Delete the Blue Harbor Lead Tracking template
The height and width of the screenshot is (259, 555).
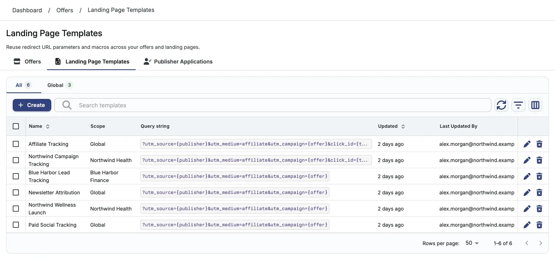(540, 176)
